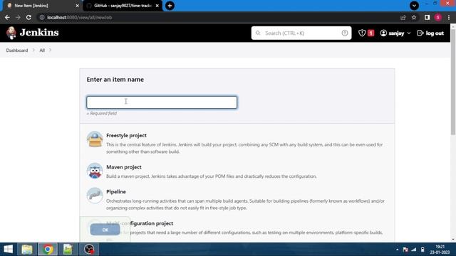
Task: Bookmark this page with star
Action: coord(414,17)
